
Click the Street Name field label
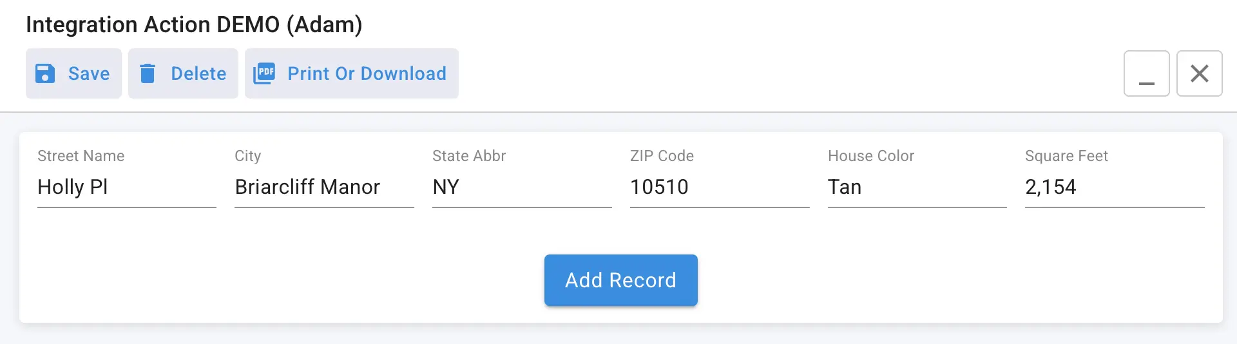[81, 156]
